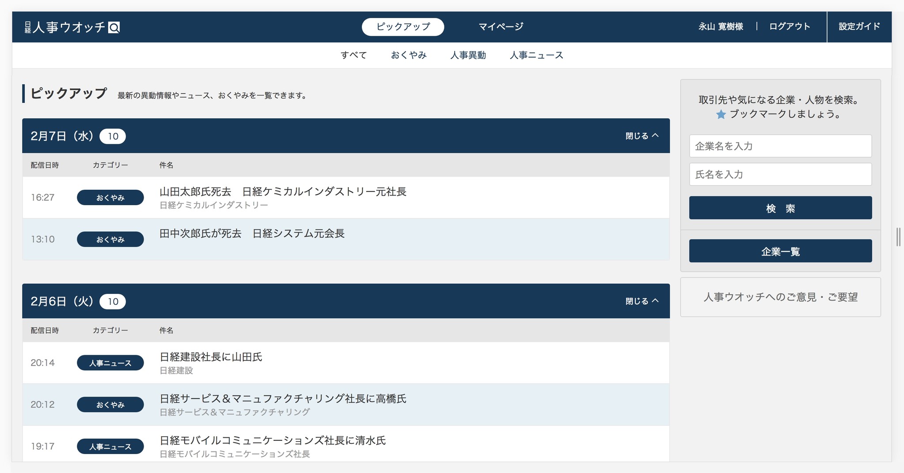Collapse the 2月6日 (火) section
The image size is (904, 473).
point(642,301)
